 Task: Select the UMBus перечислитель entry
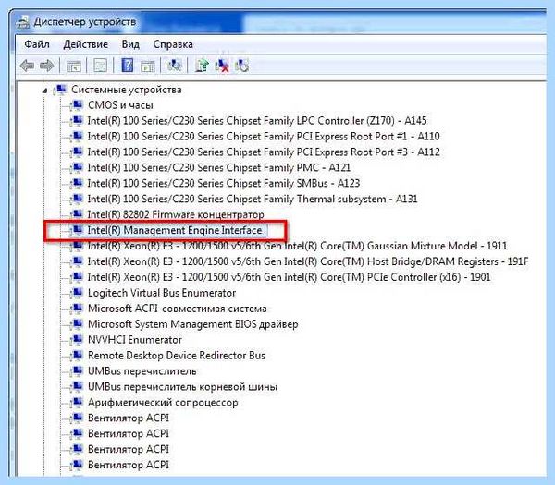tap(142, 371)
